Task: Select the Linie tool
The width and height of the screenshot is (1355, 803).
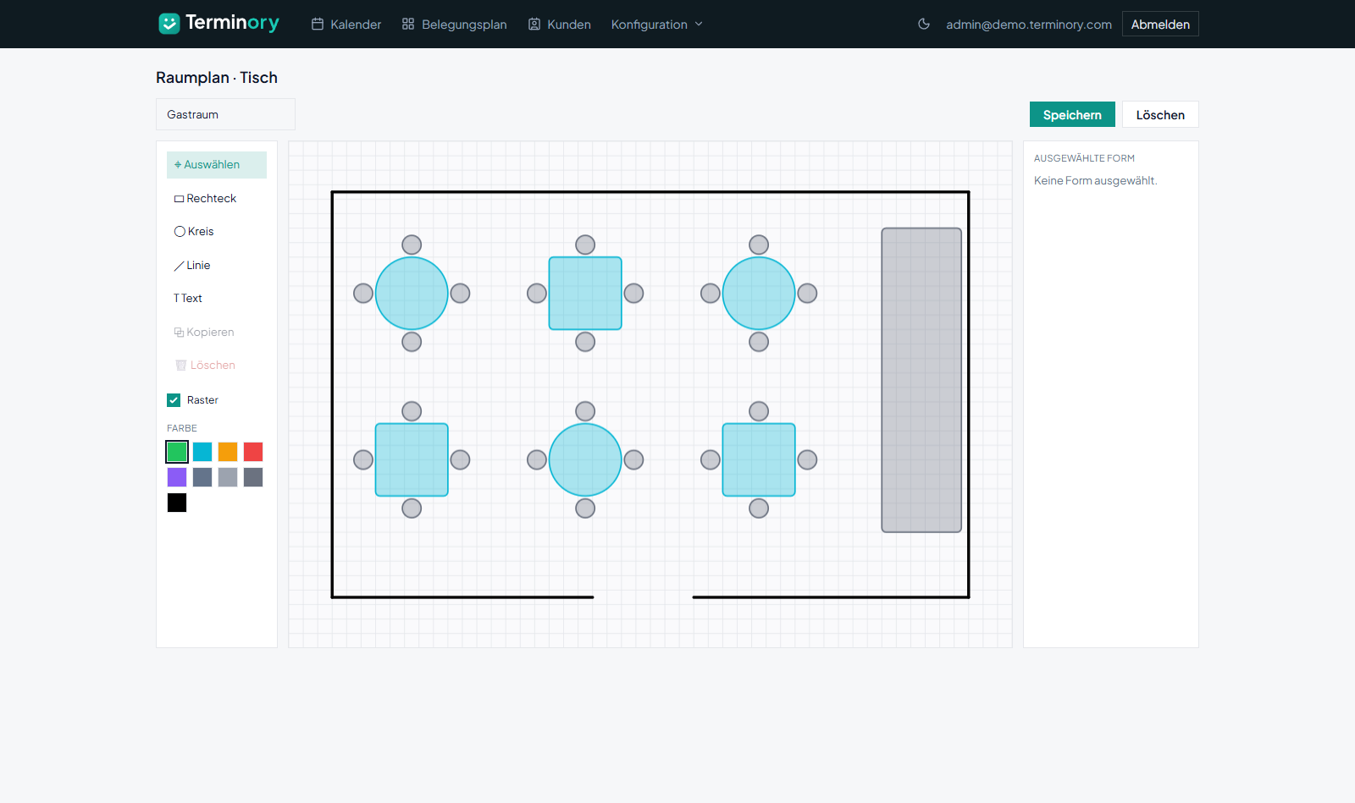Action: tap(217, 265)
